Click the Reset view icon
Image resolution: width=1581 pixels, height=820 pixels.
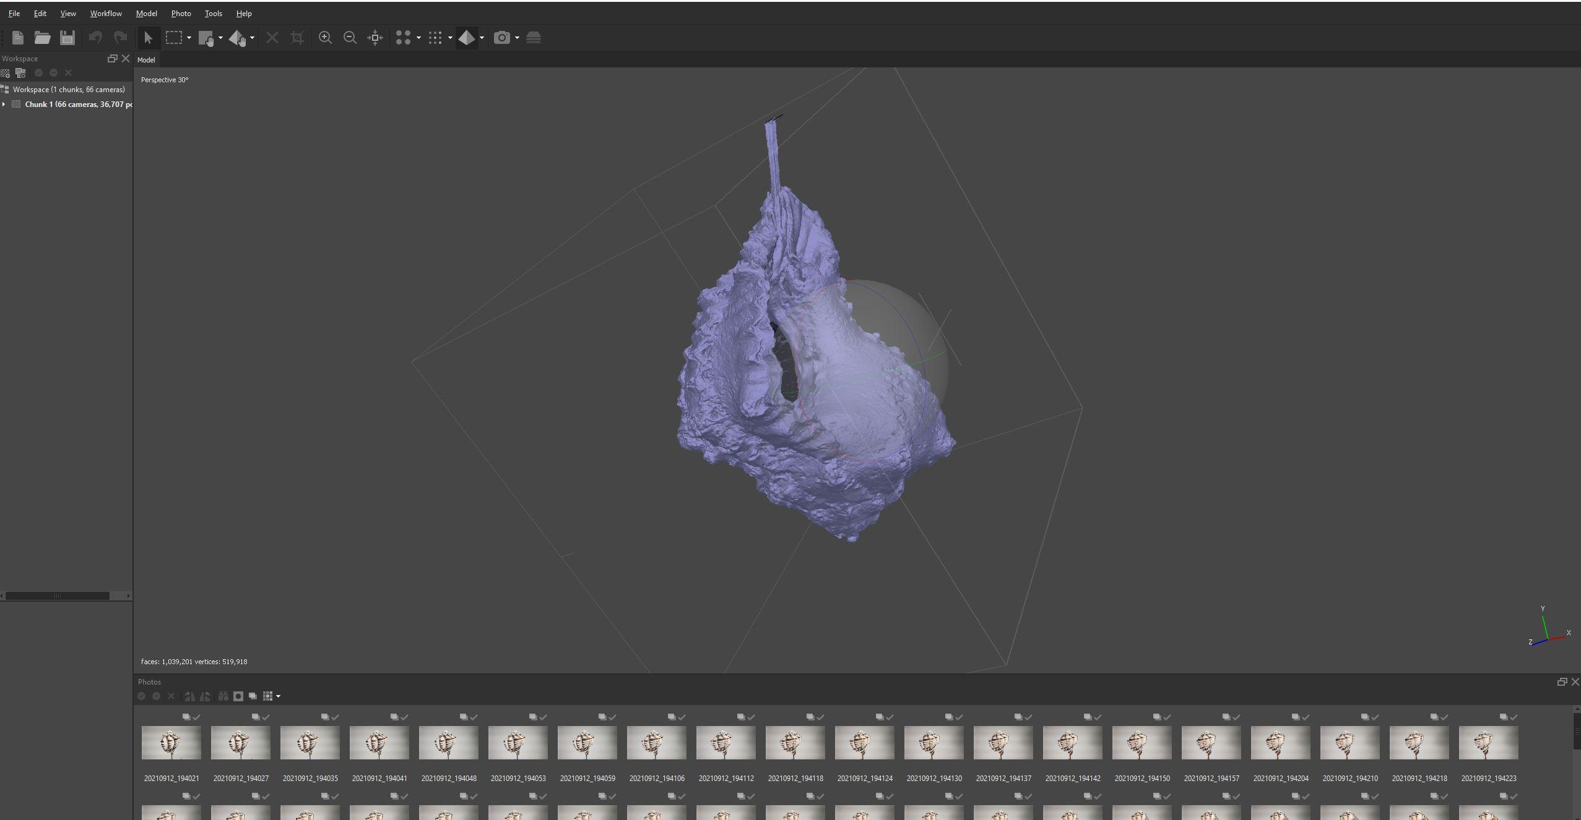click(375, 38)
